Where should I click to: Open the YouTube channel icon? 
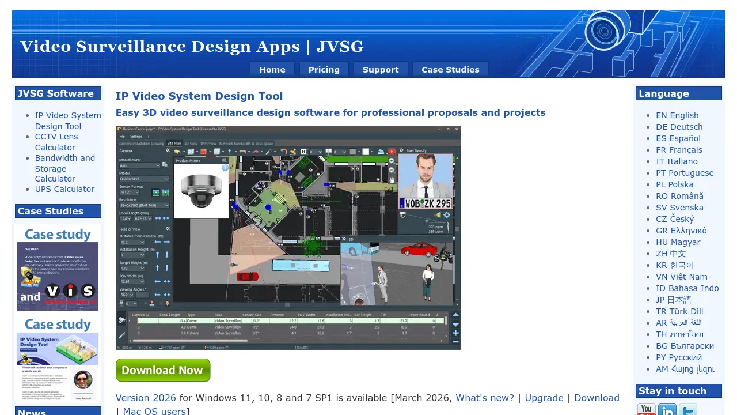click(x=647, y=409)
